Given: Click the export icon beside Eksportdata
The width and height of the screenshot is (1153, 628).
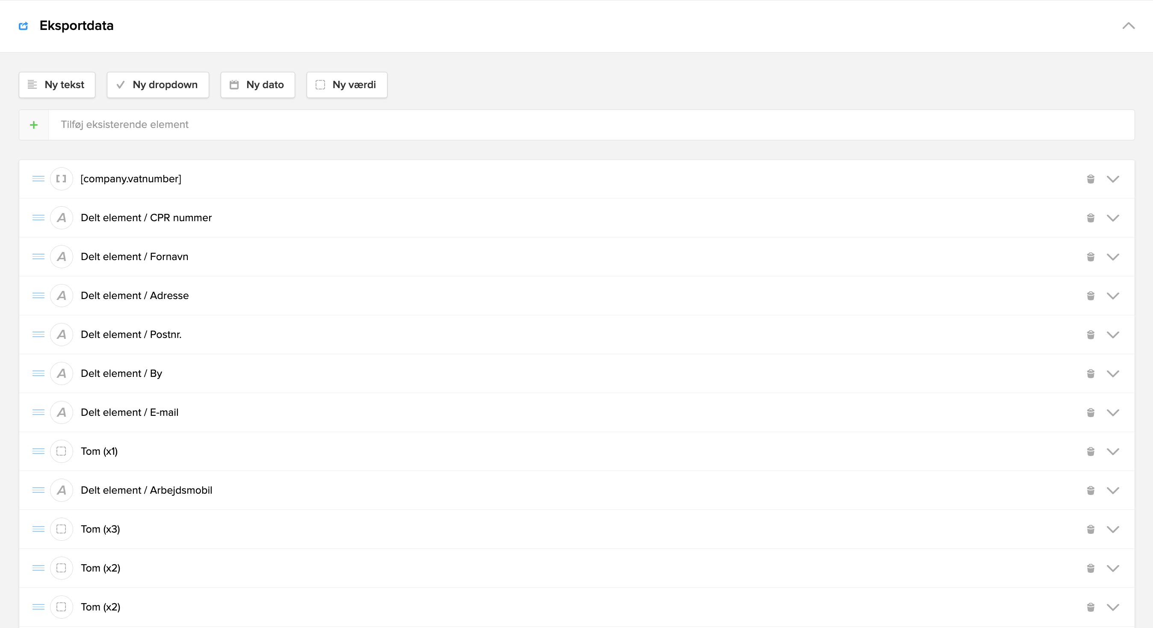Looking at the screenshot, I should (x=23, y=26).
